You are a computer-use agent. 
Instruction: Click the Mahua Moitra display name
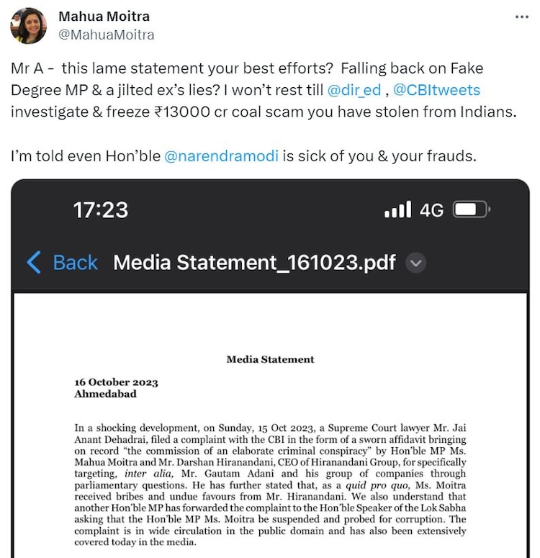[x=104, y=17]
